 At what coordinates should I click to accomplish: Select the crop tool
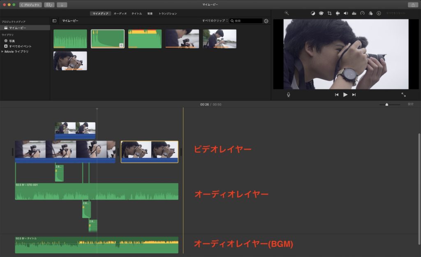(329, 13)
